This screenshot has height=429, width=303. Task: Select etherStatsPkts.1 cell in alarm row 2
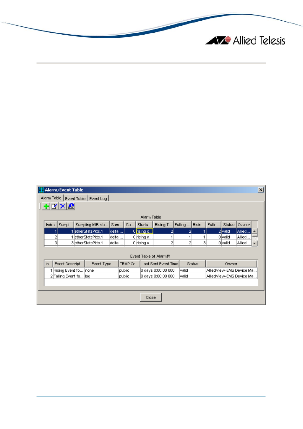92,237
